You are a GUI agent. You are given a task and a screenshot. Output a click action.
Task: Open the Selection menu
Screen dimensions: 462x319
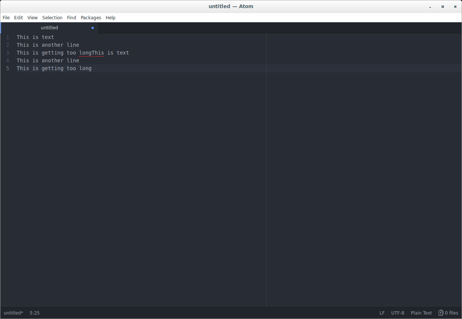(52, 17)
